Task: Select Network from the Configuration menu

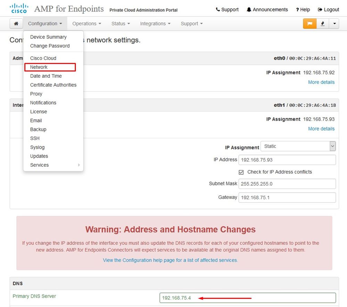Action: [x=53, y=67]
